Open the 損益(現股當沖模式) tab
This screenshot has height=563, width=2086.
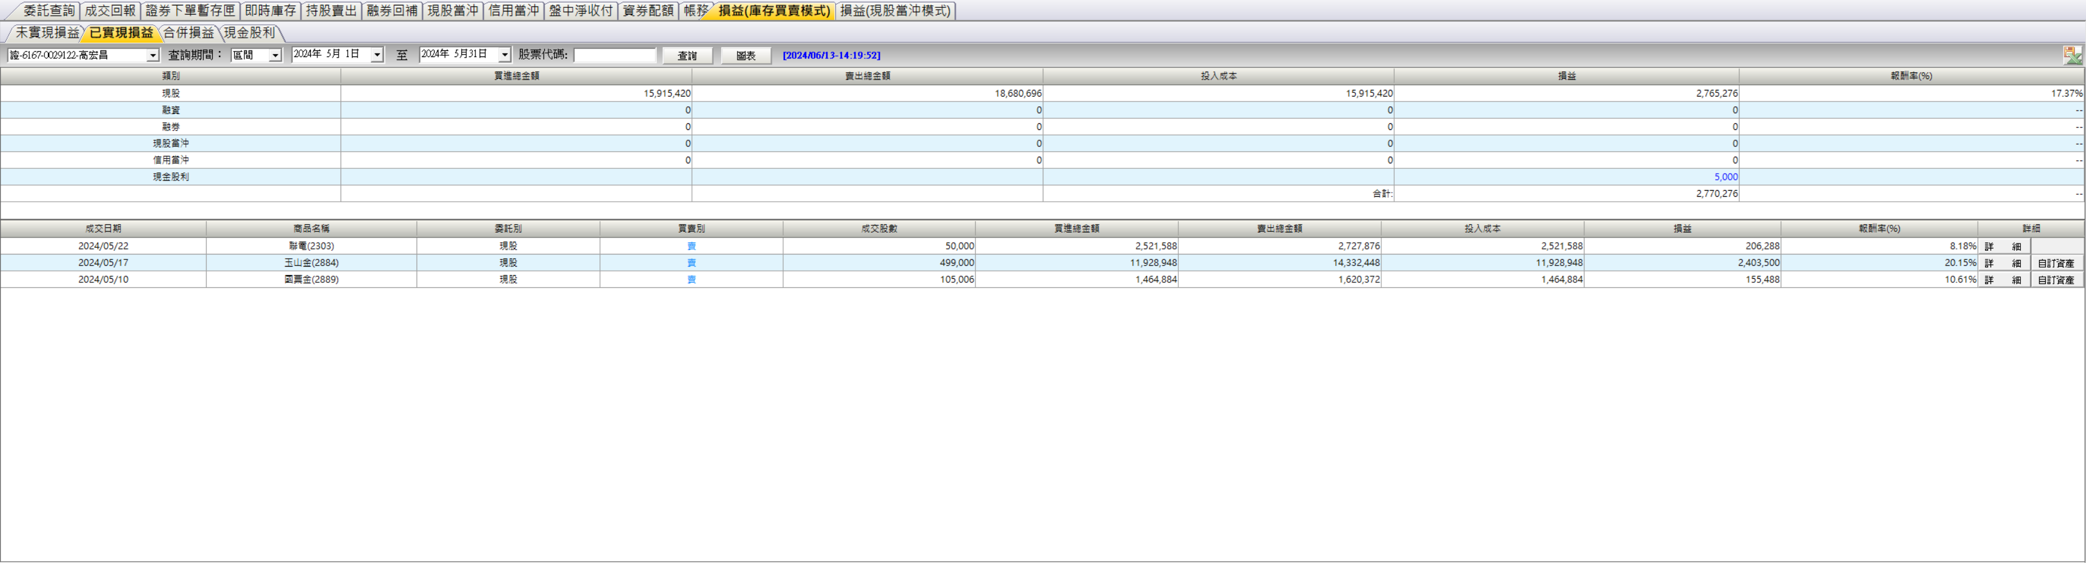[x=895, y=10]
